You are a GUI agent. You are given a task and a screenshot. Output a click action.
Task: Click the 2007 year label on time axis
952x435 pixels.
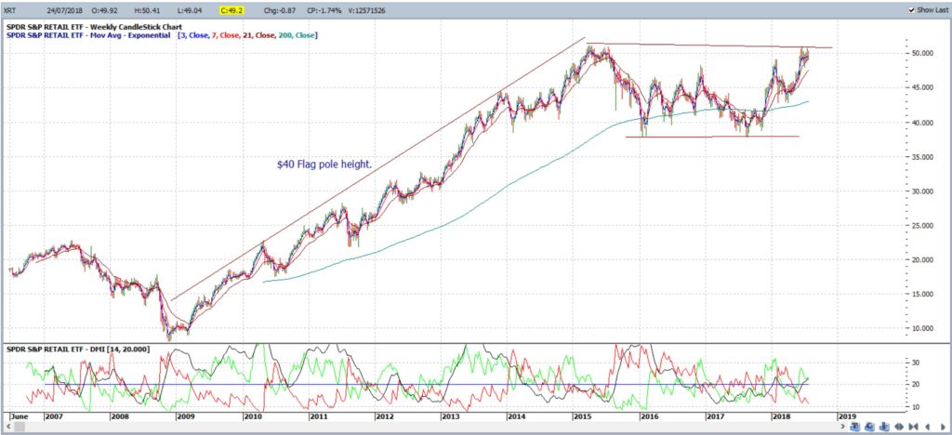54,416
